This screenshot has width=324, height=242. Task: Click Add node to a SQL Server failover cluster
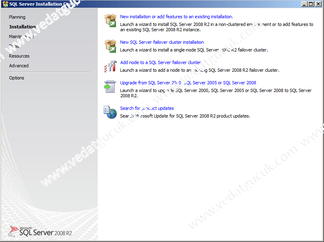point(160,62)
